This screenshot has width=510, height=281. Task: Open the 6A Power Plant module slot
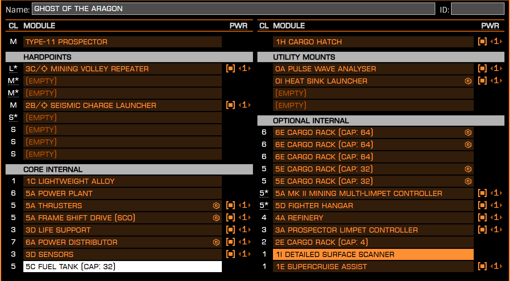[x=122, y=193]
